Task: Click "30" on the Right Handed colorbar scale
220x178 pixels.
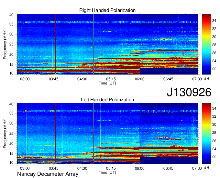Action: (x=214, y=37)
